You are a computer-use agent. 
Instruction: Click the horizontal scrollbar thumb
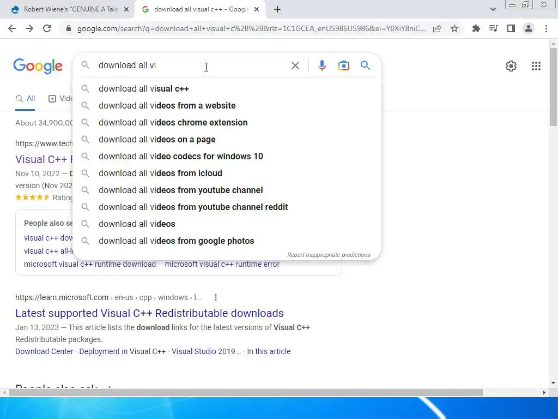coord(246,393)
